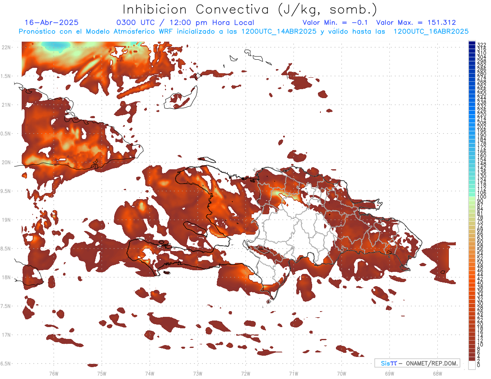Click the '21N' latitude label
Viewport: 491px width, 379px height.
pyautogui.click(x=6, y=105)
